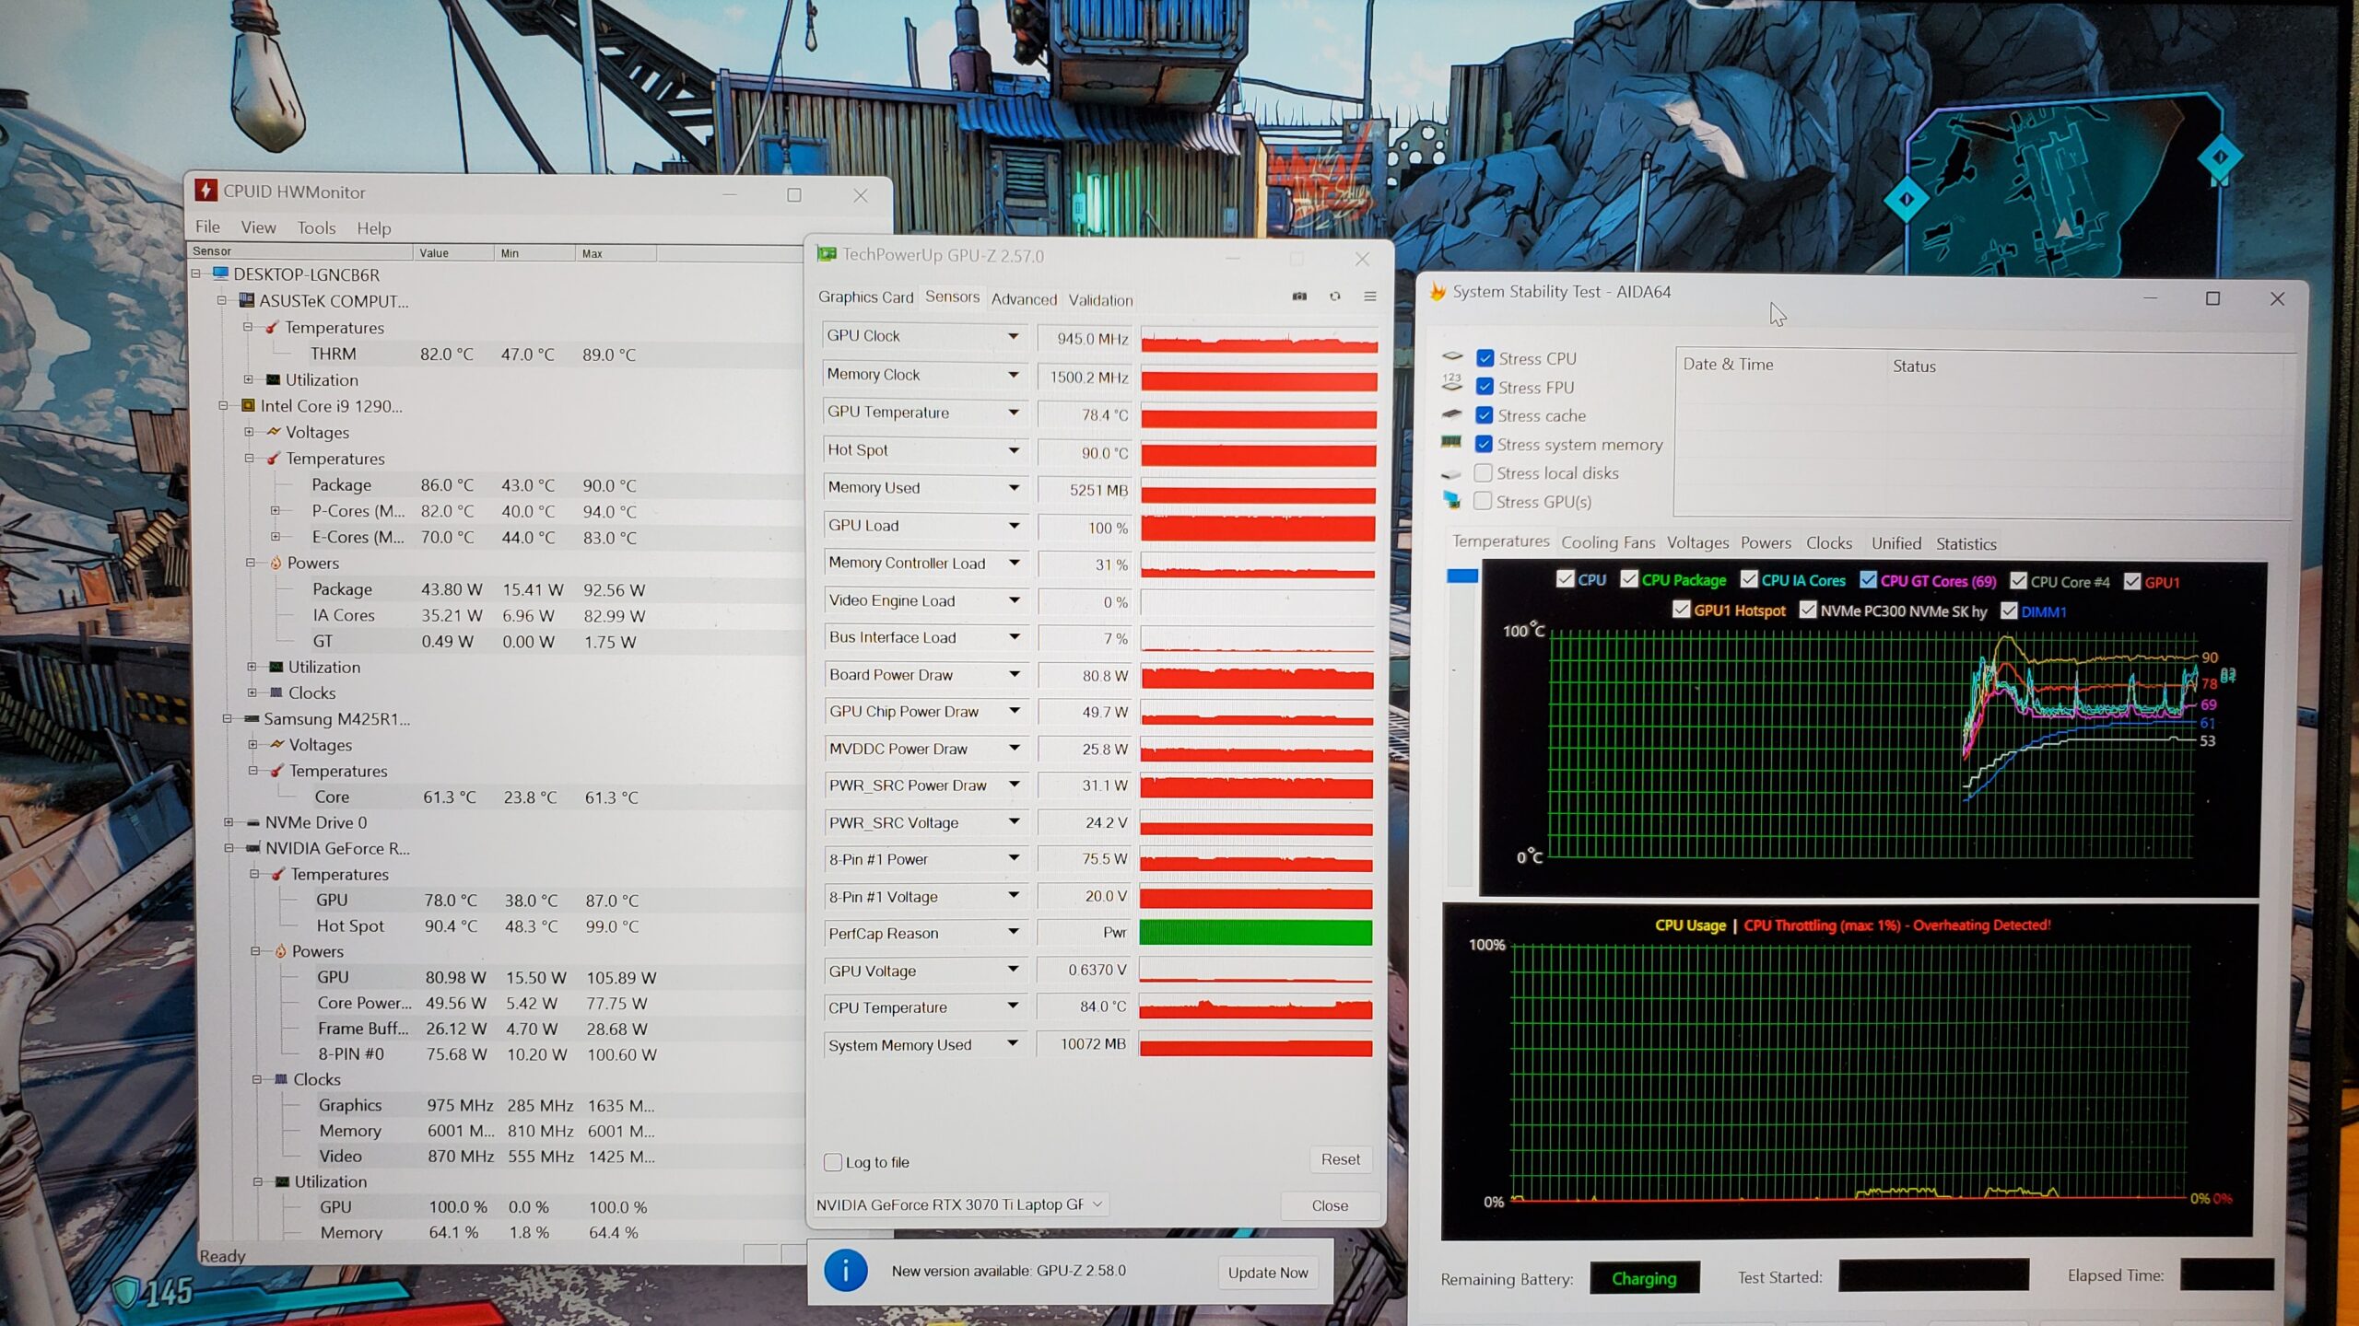Open the GPU-Z hamburger menu icon
Viewport: 2359px width, 1326px height.
(x=1370, y=297)
